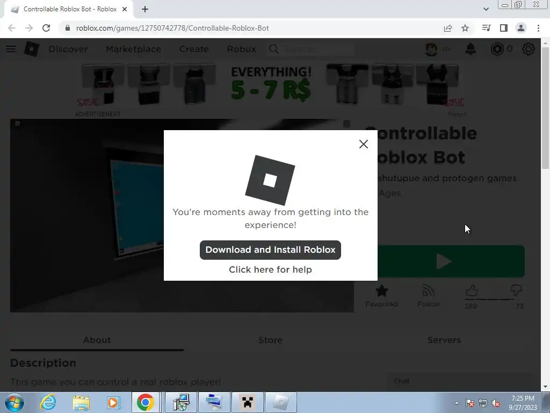Viewport: 550px width, 413px height.
Task: Open the Create page
Action: point(194,49)
